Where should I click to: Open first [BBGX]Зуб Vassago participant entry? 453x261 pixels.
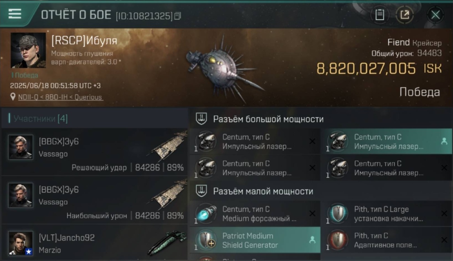[94, 152]
